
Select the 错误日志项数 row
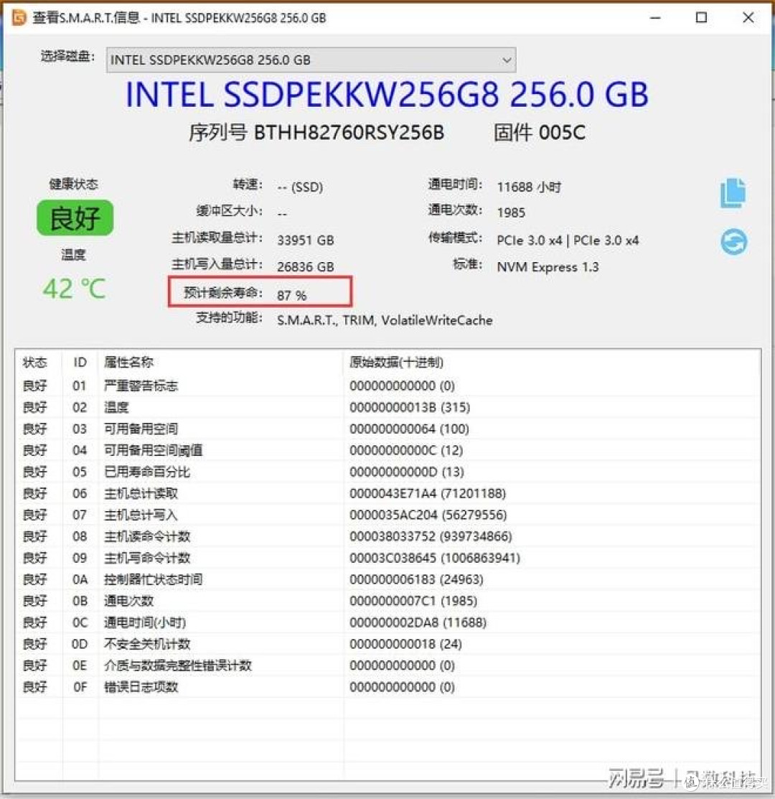(388, 687)
